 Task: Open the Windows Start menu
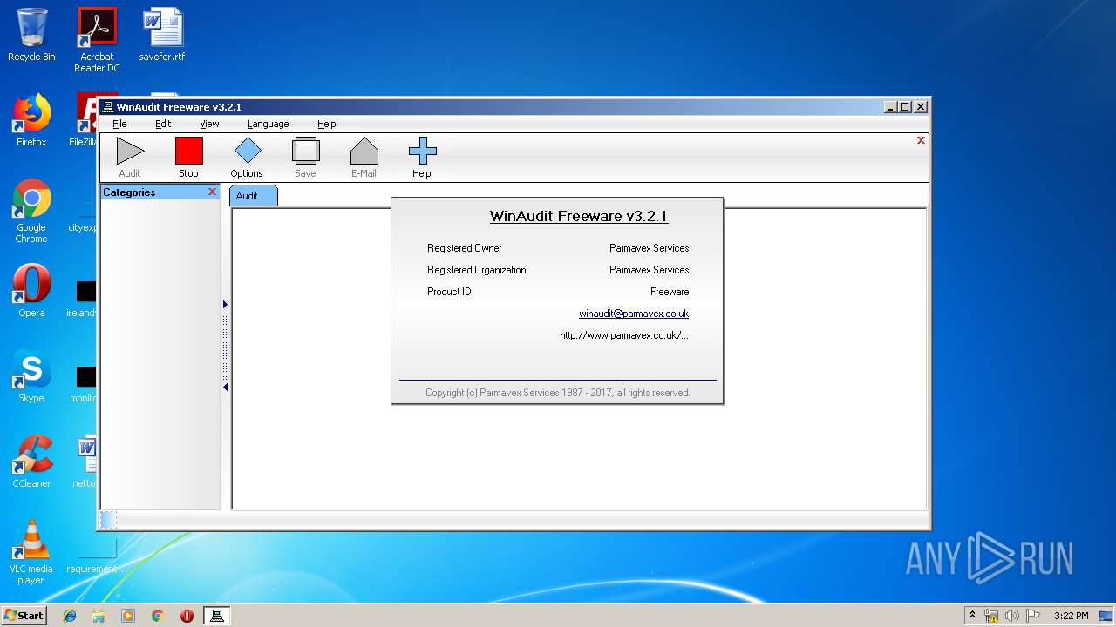24,615
